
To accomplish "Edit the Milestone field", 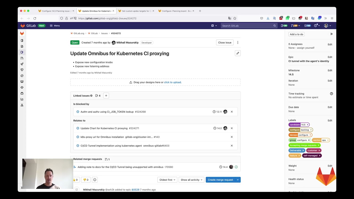I will point(330,70).
